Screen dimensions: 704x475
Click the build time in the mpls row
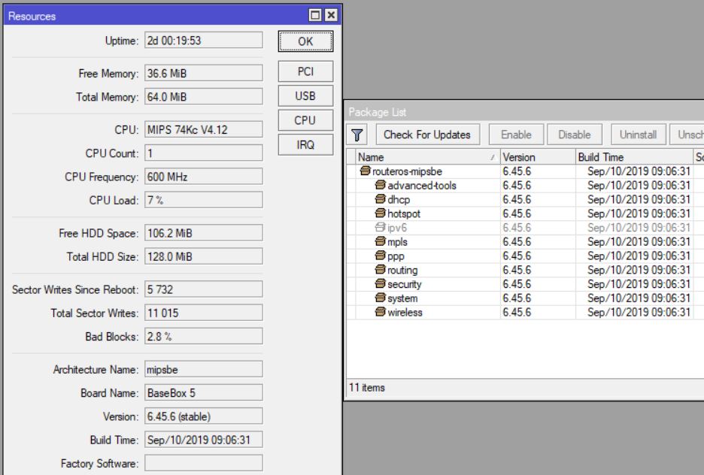[x=639, y=242]
